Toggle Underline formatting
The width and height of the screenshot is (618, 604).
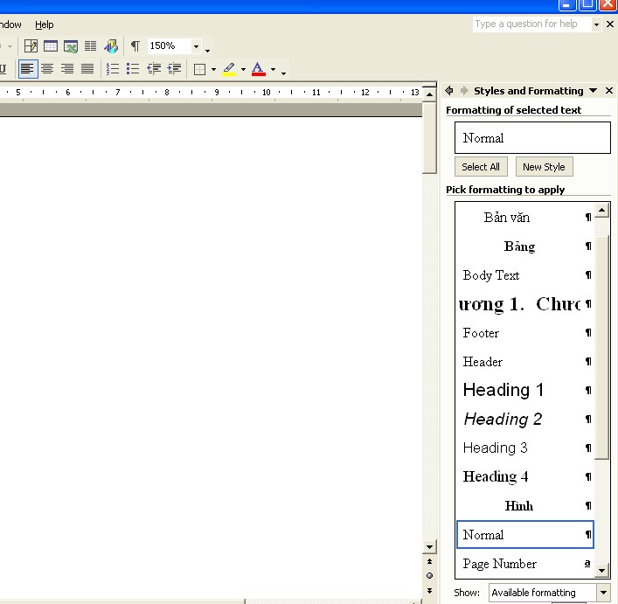pyautogui.click(x=3, y=69)
